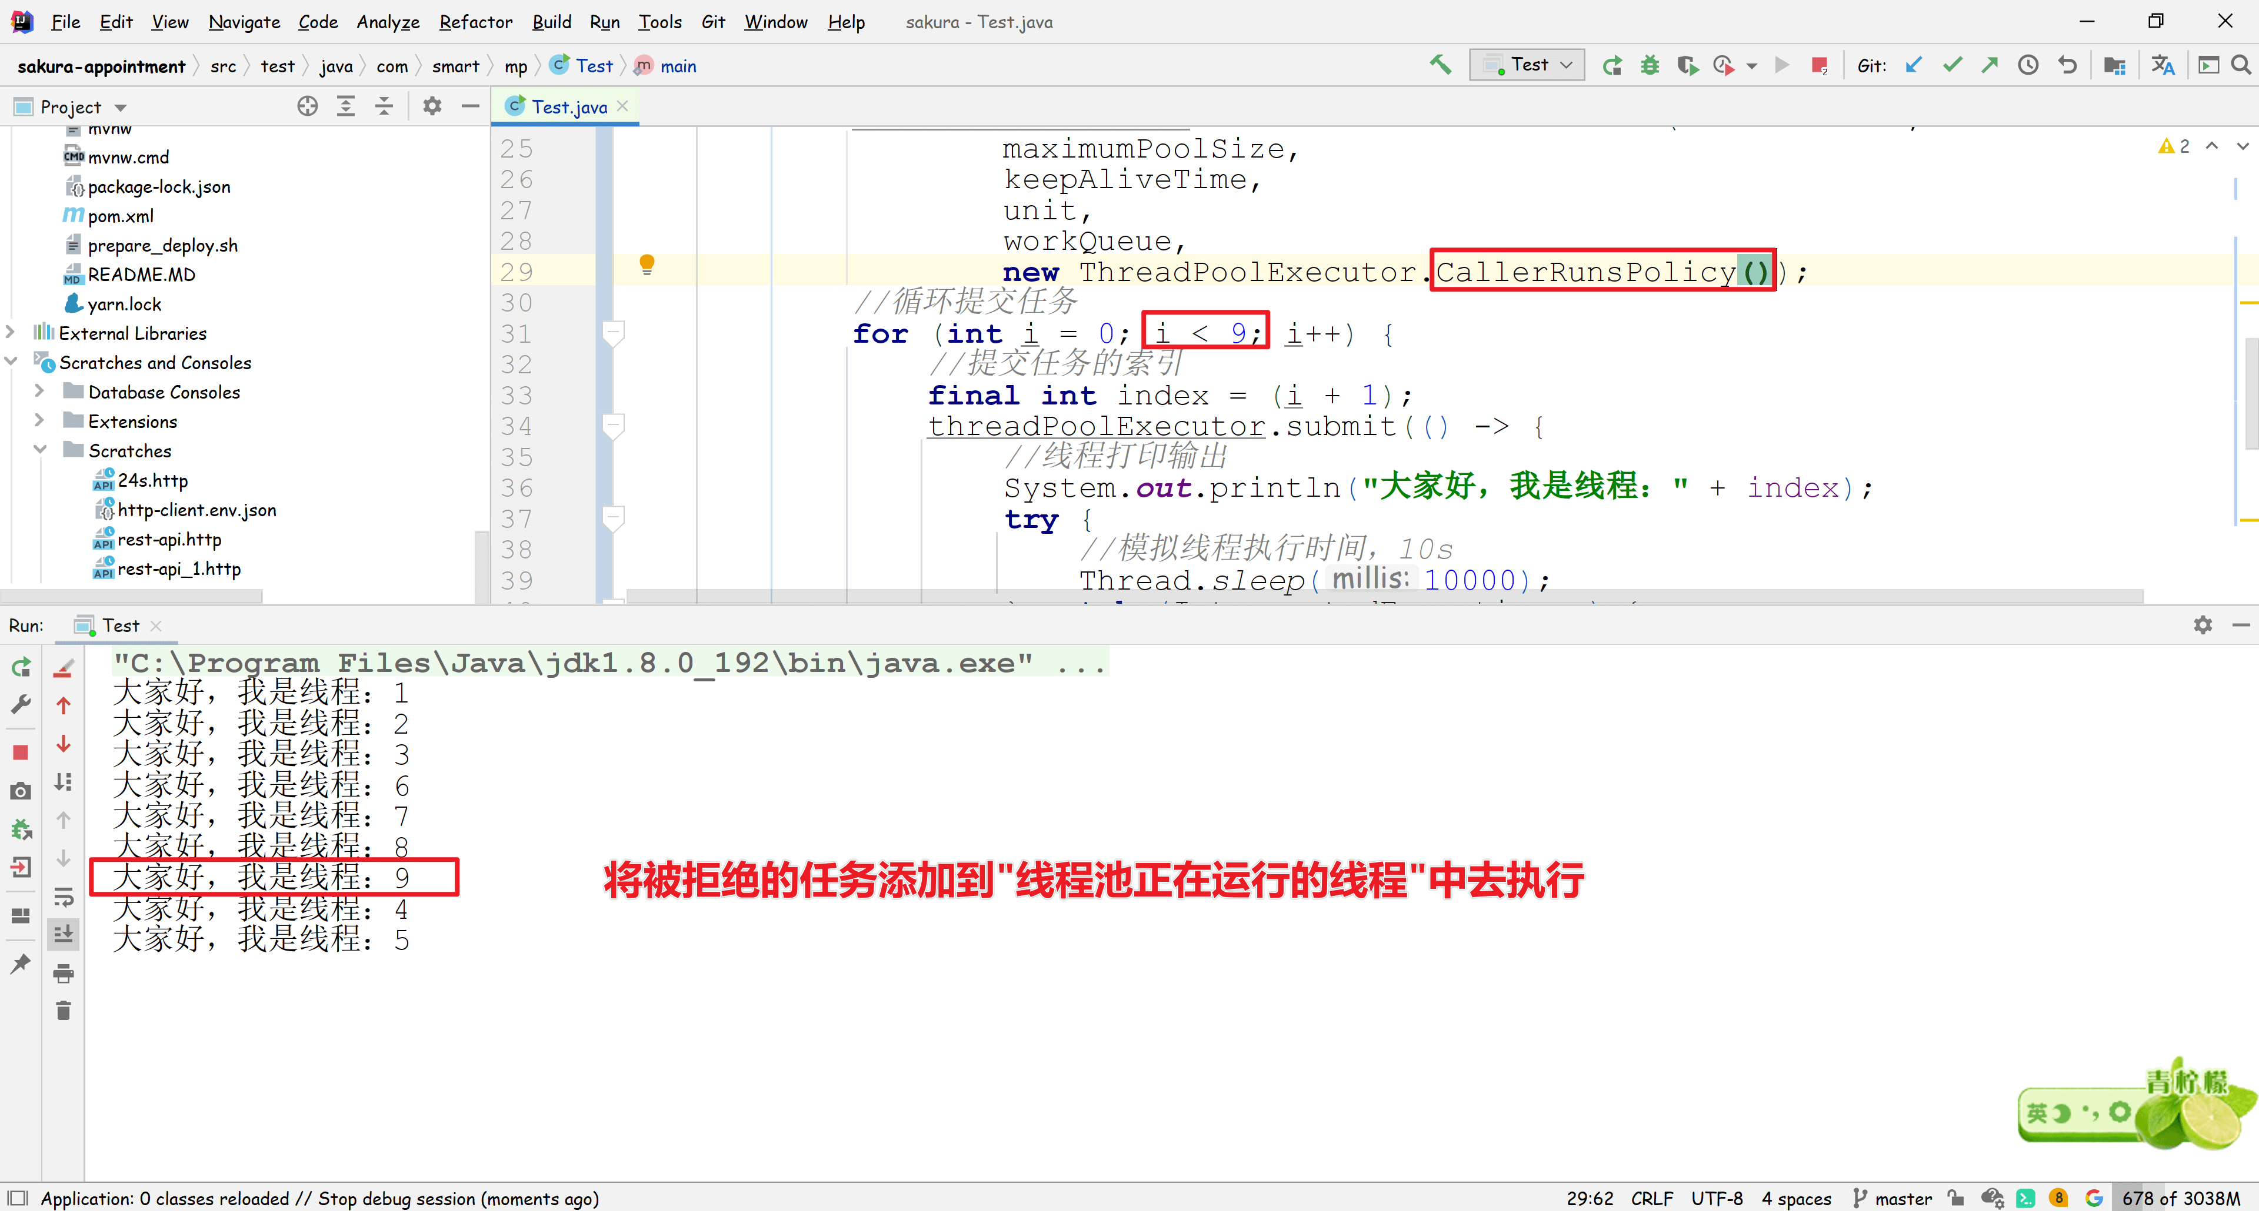The width and height of the screenshot is (2259, 1211).
Task: Click Git update project arrow icon
Action: (x=1914, y=65)
